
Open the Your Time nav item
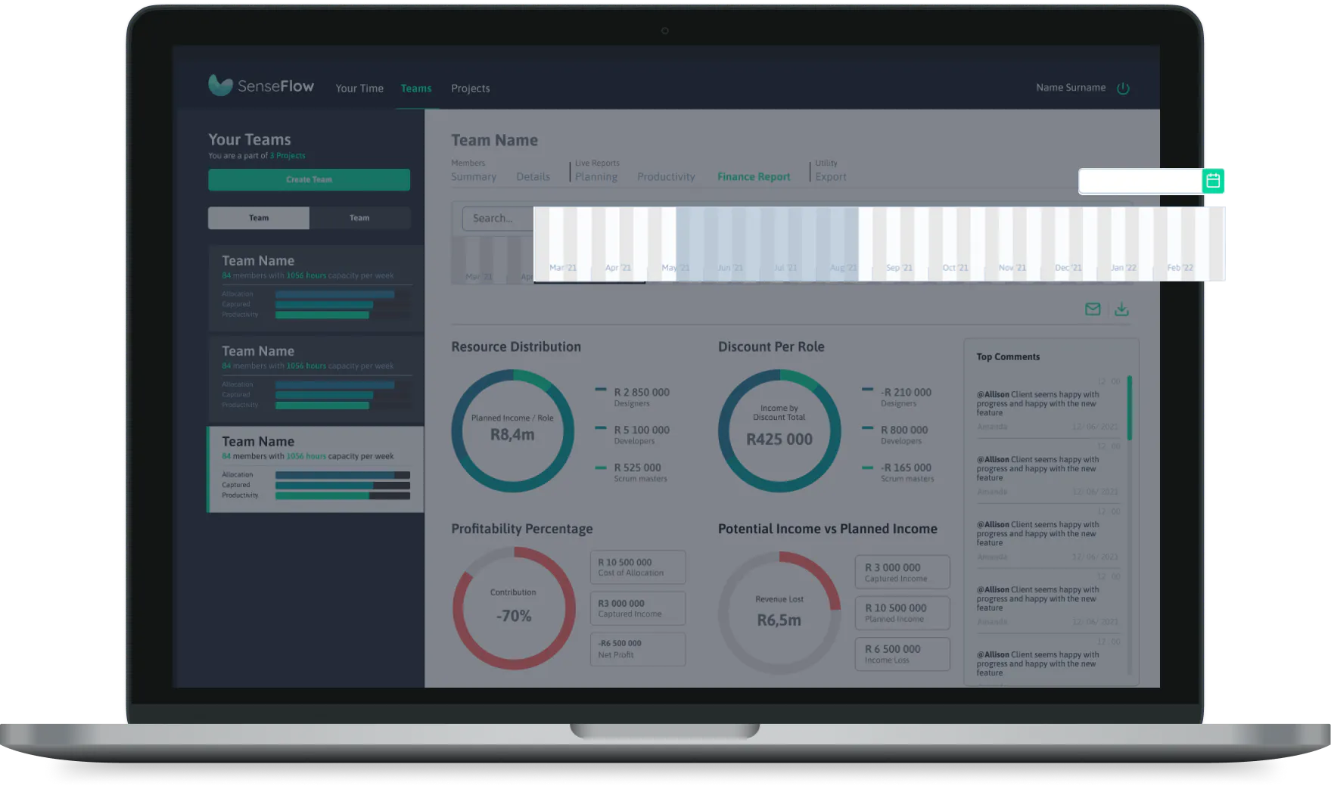tap(359, 89)
